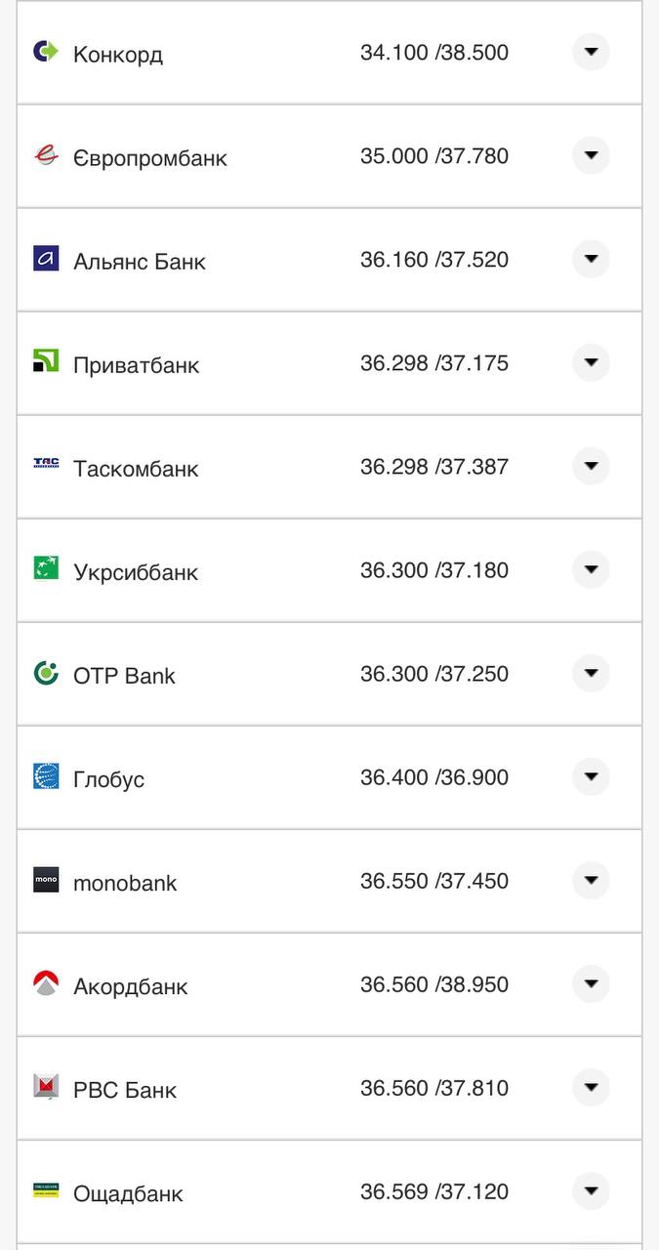This screenshot has width=659, height=1250.
Task: Expand the Ощадбанк rate details arrow
Action: click(591, 1190)
